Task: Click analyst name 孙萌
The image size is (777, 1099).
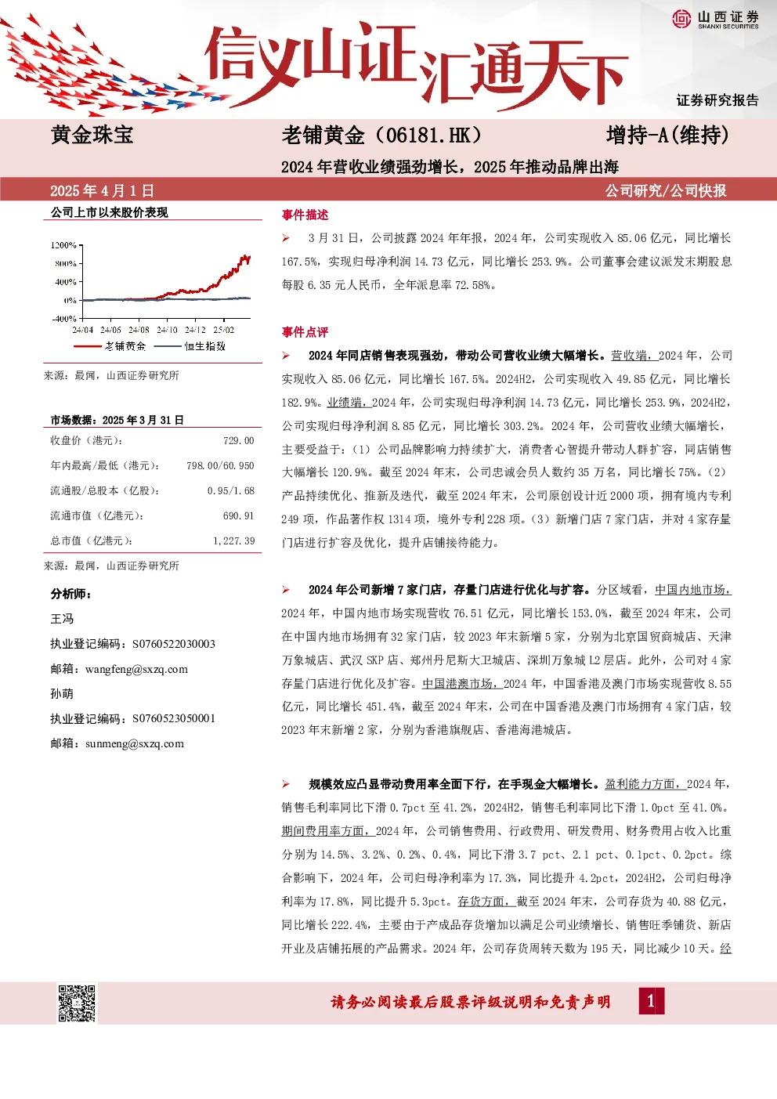Action: click(x=62, y=693)
